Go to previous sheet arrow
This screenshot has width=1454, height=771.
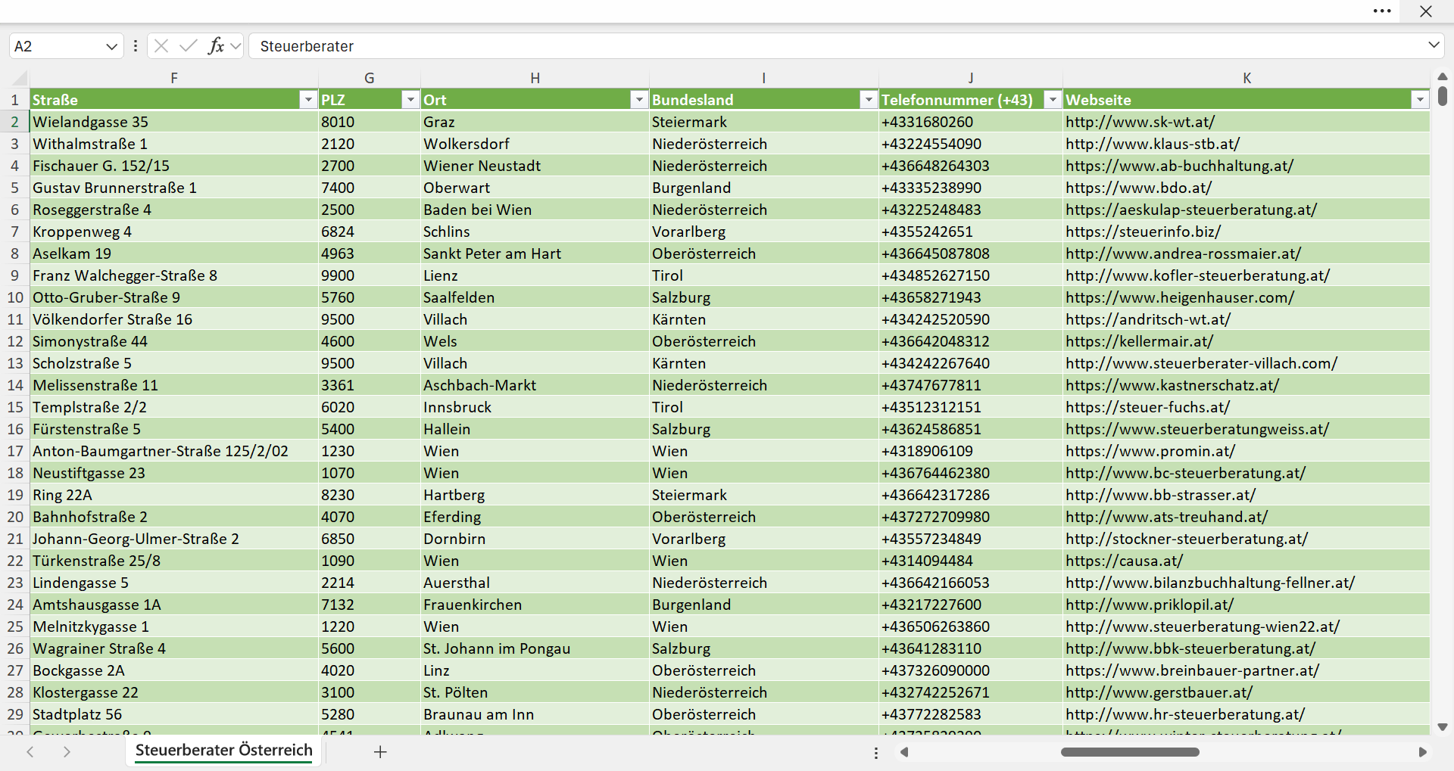(30, 751)
